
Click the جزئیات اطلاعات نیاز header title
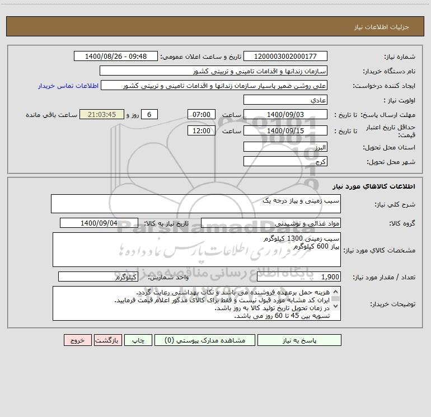coord(382,27)
